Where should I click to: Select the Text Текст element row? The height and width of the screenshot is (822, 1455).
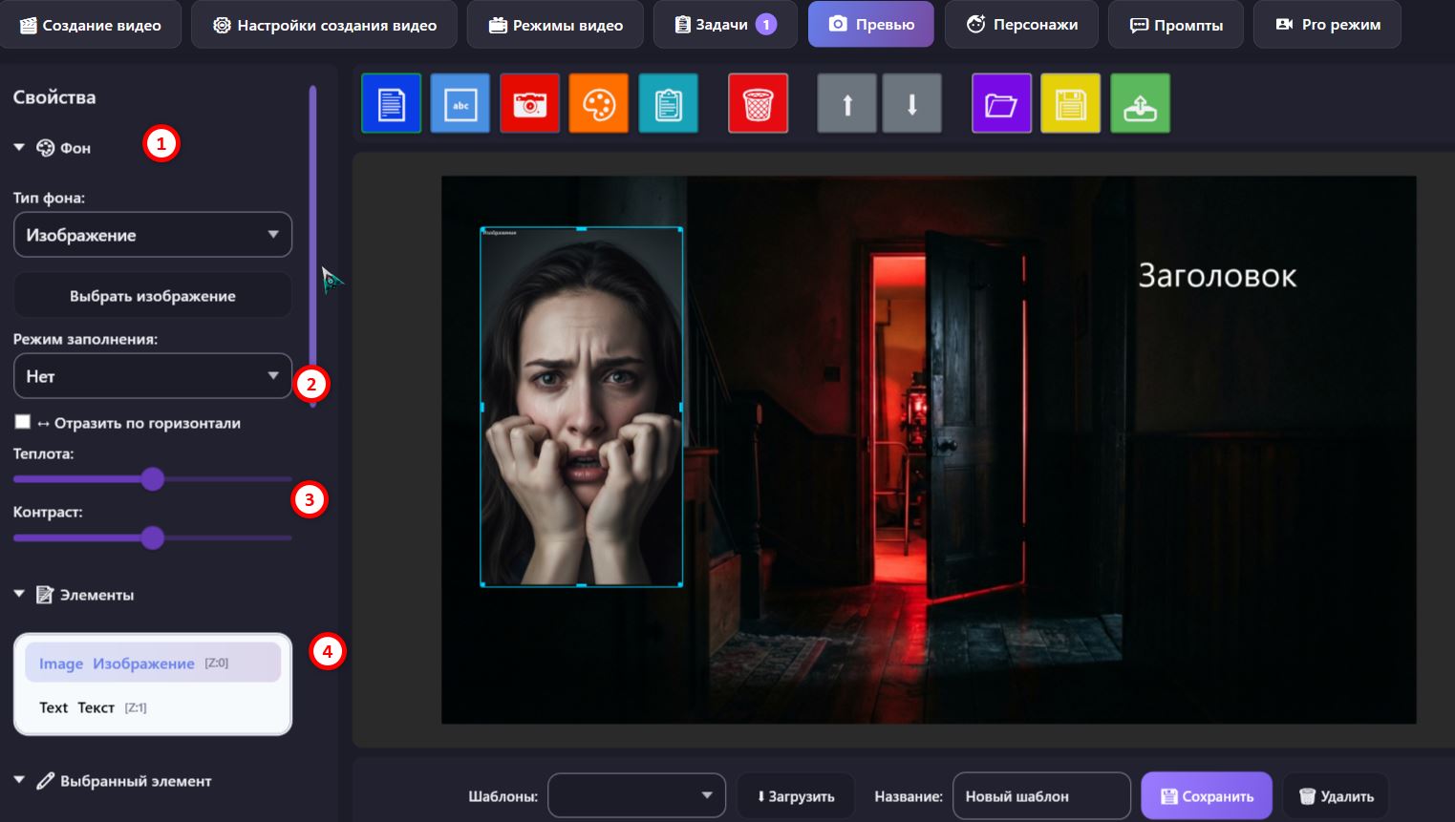pyautogui.click(x=153, y=707)
